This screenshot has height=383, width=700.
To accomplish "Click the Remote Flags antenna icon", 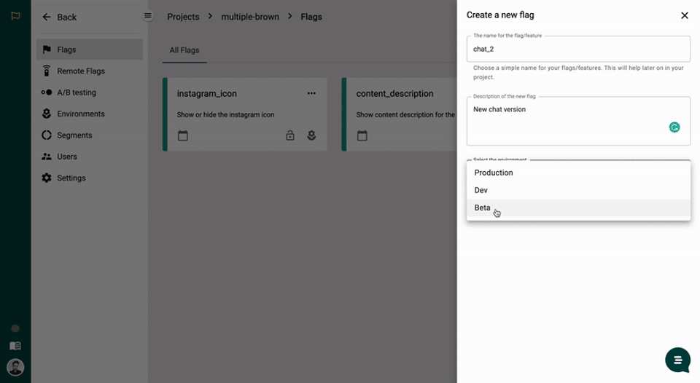I will coord(47,71).
